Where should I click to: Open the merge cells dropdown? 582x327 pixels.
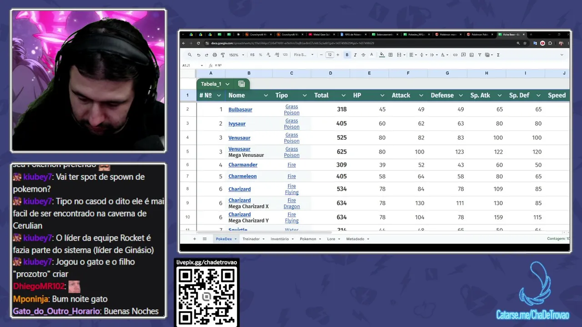(x=401, y=55)
